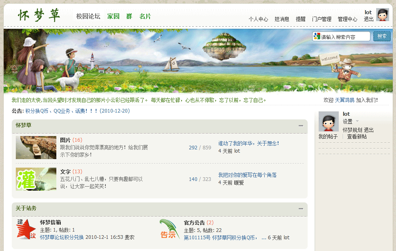Viewport: 396px width, 251px height.
Task: Open the 怀梦草 category title
Action: pyautogui.click(x=24, y=125)
